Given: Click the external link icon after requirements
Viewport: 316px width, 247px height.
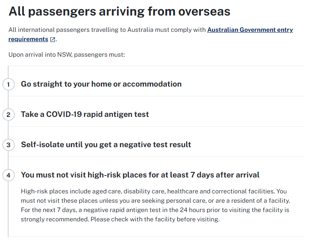Looking at the screenshot, I should (x=53, y=40).
